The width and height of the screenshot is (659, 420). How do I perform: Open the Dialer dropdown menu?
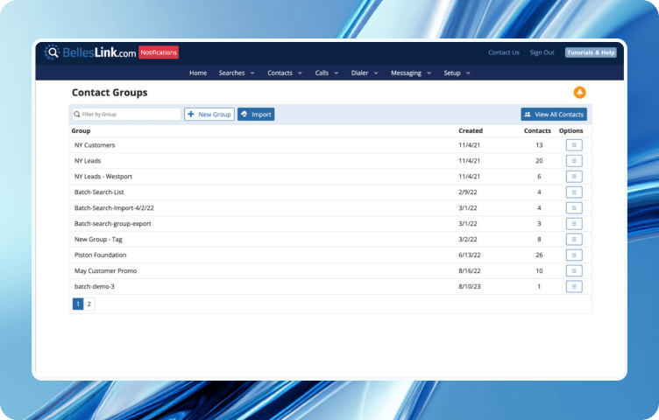coord(364,73)
